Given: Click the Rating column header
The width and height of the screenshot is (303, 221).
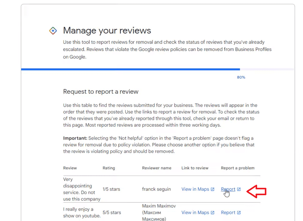Looking at the screenshot, I should (109, 168).
